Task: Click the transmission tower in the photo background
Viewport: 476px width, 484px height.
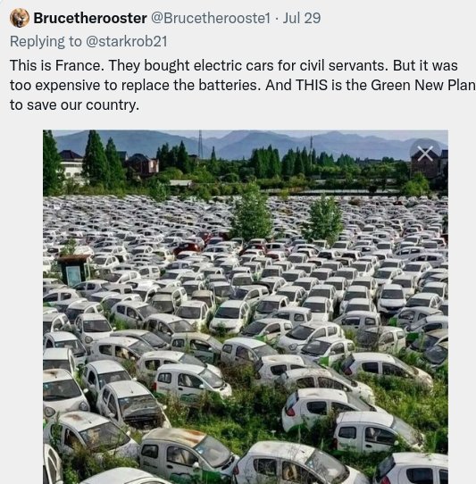Action: click(x=200, y=144)
